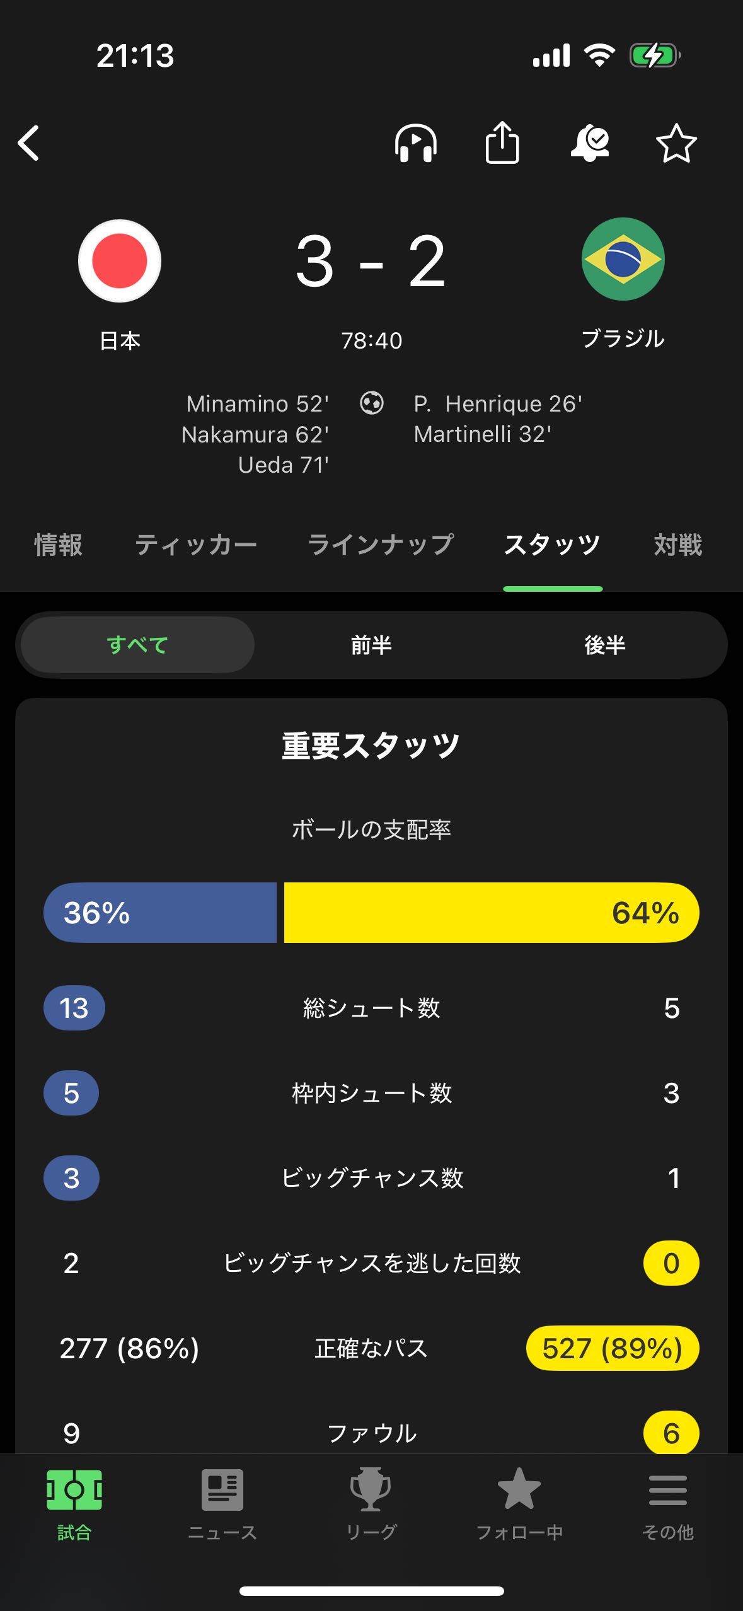Open audio commentary headphones icon
743x1611 pixels.
(415, 143)
